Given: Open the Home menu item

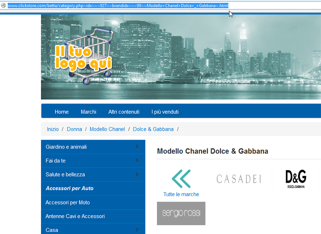Looking at the screenshot, I should (62, 112).
